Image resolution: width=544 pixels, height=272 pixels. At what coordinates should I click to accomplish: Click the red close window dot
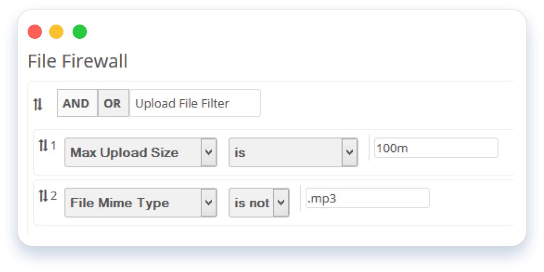[x=35, y=32]
